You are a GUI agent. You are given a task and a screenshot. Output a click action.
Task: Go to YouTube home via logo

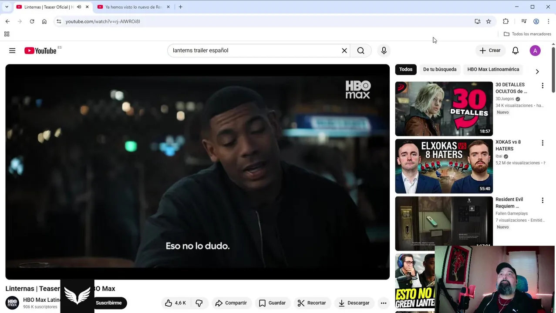point(40,51)
